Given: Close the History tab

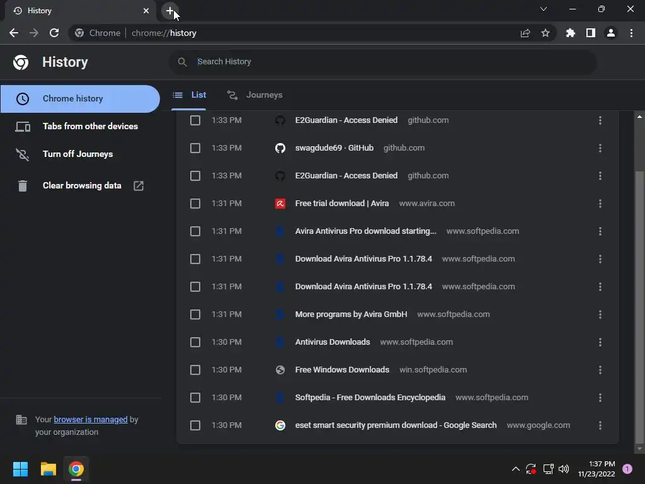Looking at the screenshot, I should (146, 11).
